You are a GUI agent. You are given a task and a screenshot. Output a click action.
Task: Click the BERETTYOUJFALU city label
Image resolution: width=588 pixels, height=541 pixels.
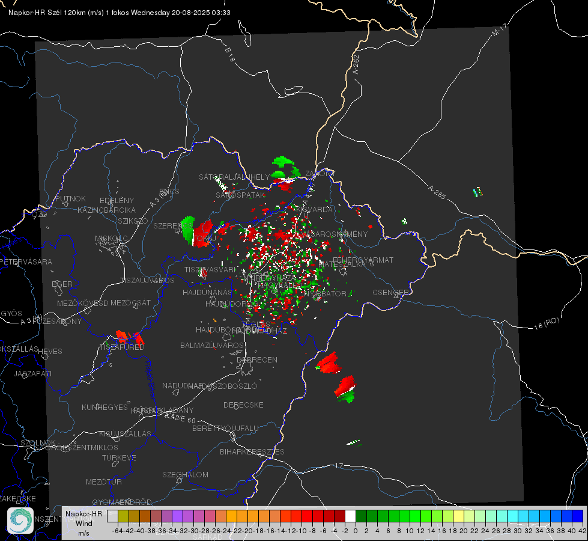225,428
